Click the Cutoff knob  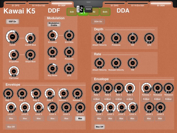click(x=12, y=37)
